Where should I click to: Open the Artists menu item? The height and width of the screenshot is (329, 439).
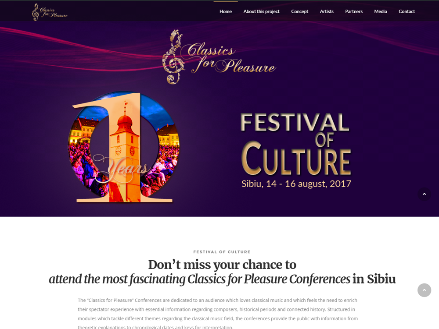(x=327, y=11)
